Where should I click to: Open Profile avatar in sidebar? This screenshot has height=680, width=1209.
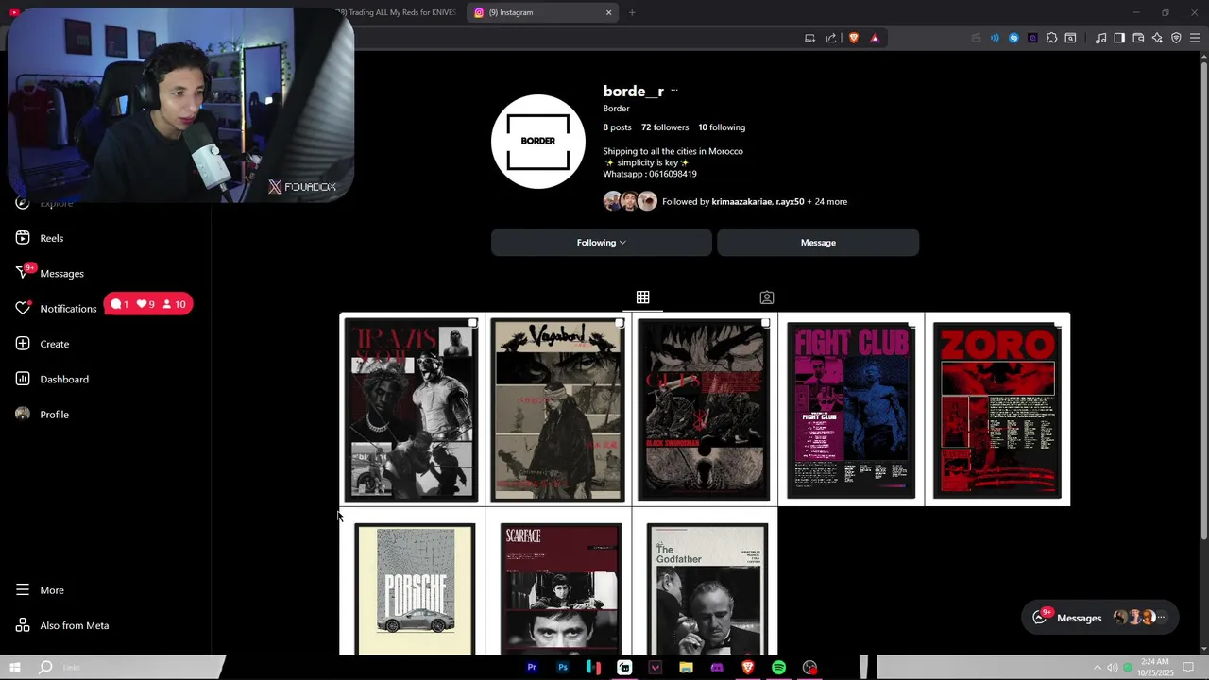click(x=23, y=414)
